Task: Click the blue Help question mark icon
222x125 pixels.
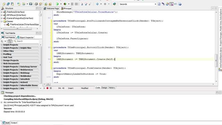Action: (x=180, y=4)
